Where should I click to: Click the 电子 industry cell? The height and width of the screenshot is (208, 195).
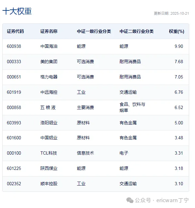click(124, 153)
